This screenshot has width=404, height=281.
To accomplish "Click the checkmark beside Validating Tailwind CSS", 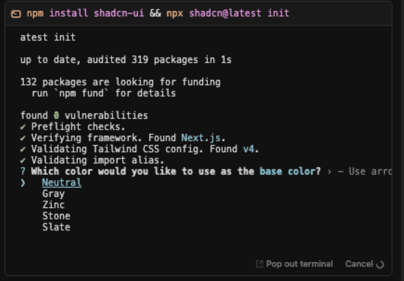I will 23,149.
